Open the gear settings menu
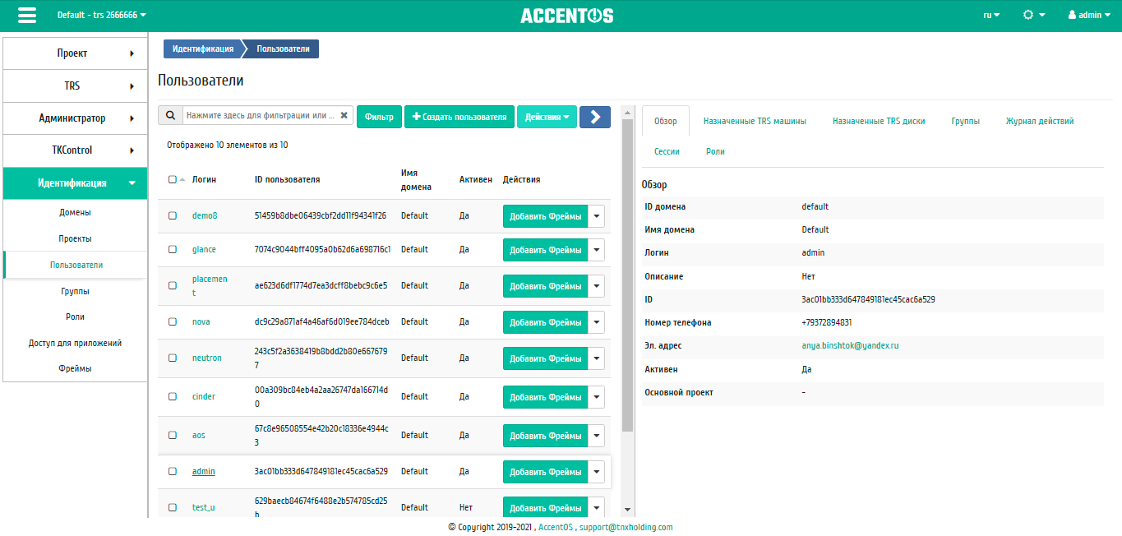The image size is (1122, 536). click(x=1033, y=15)
